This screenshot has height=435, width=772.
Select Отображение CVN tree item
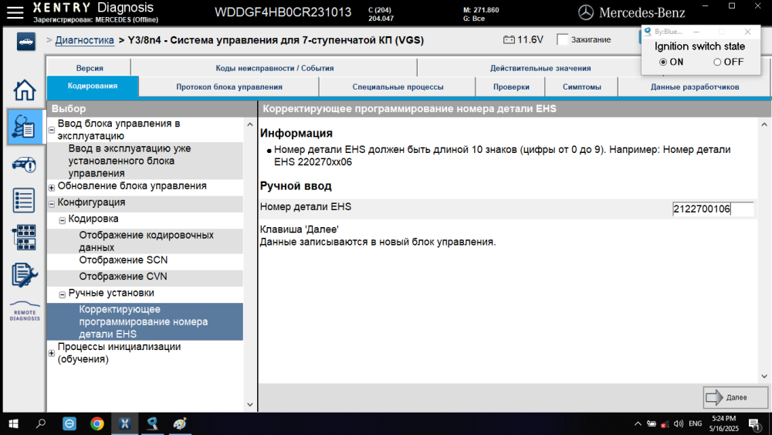tap(145, 277)
